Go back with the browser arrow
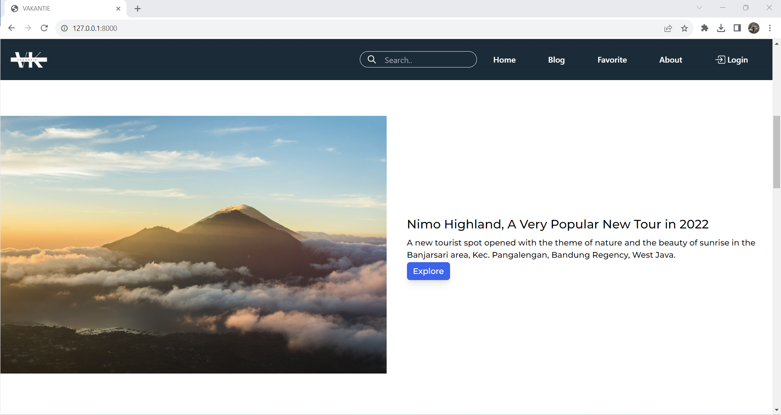 (12, 28)
